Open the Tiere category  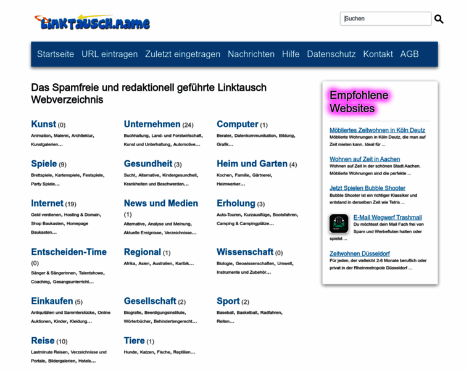click(134, 340)
